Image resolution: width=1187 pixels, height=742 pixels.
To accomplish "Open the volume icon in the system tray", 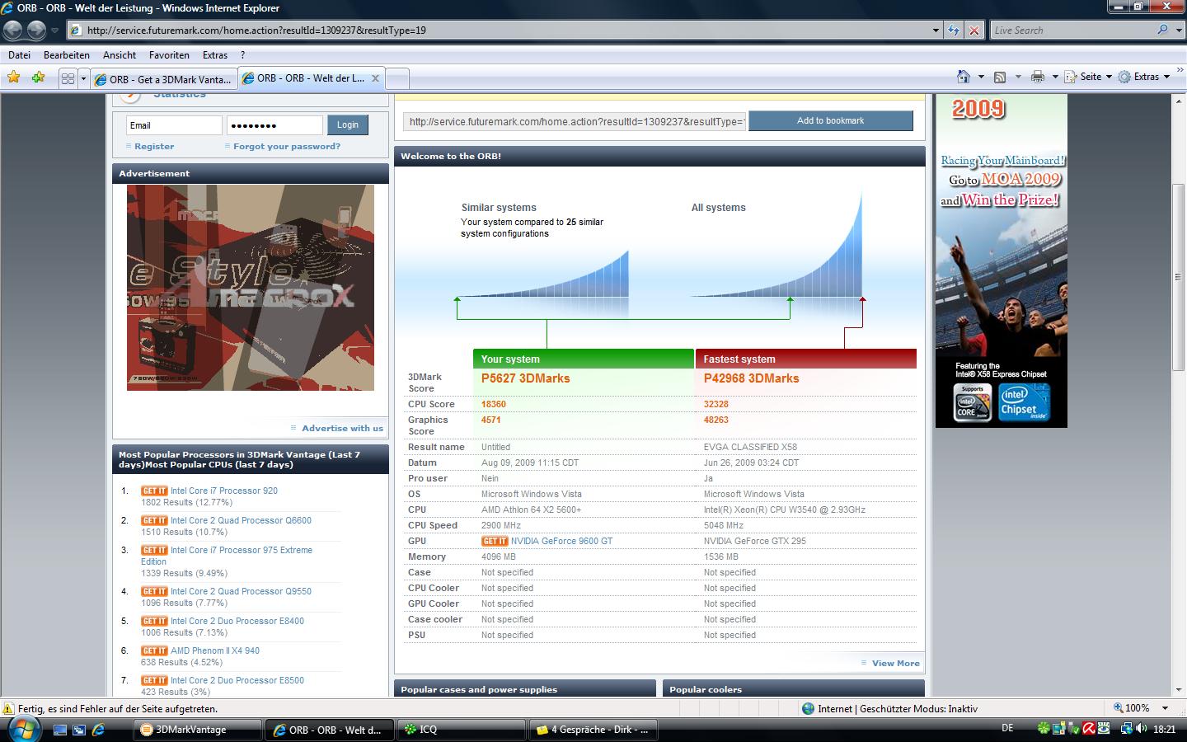I will click(1141, 729).
